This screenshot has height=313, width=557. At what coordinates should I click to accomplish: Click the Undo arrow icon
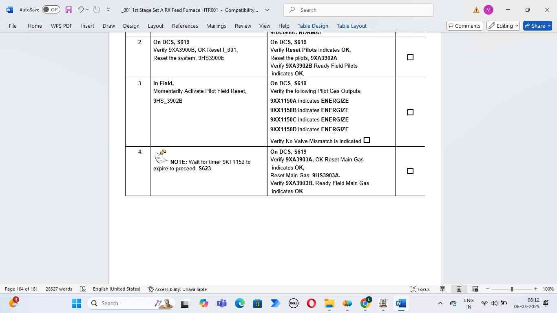coord(80,10)
